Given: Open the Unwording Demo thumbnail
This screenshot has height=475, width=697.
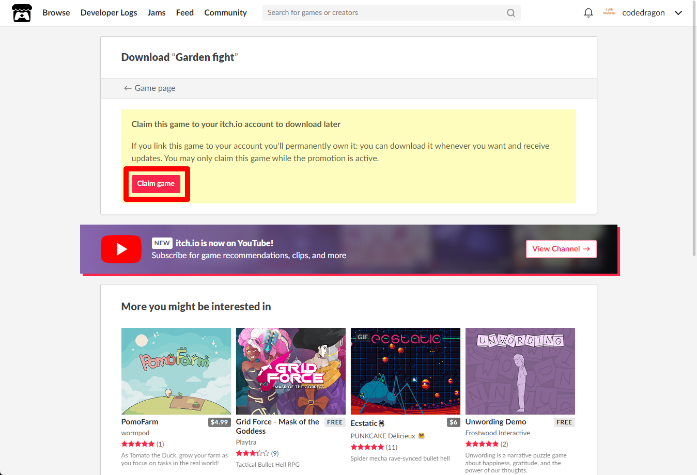Looking at the screenshot, I should pyautogui.click(x=520, y=371).
